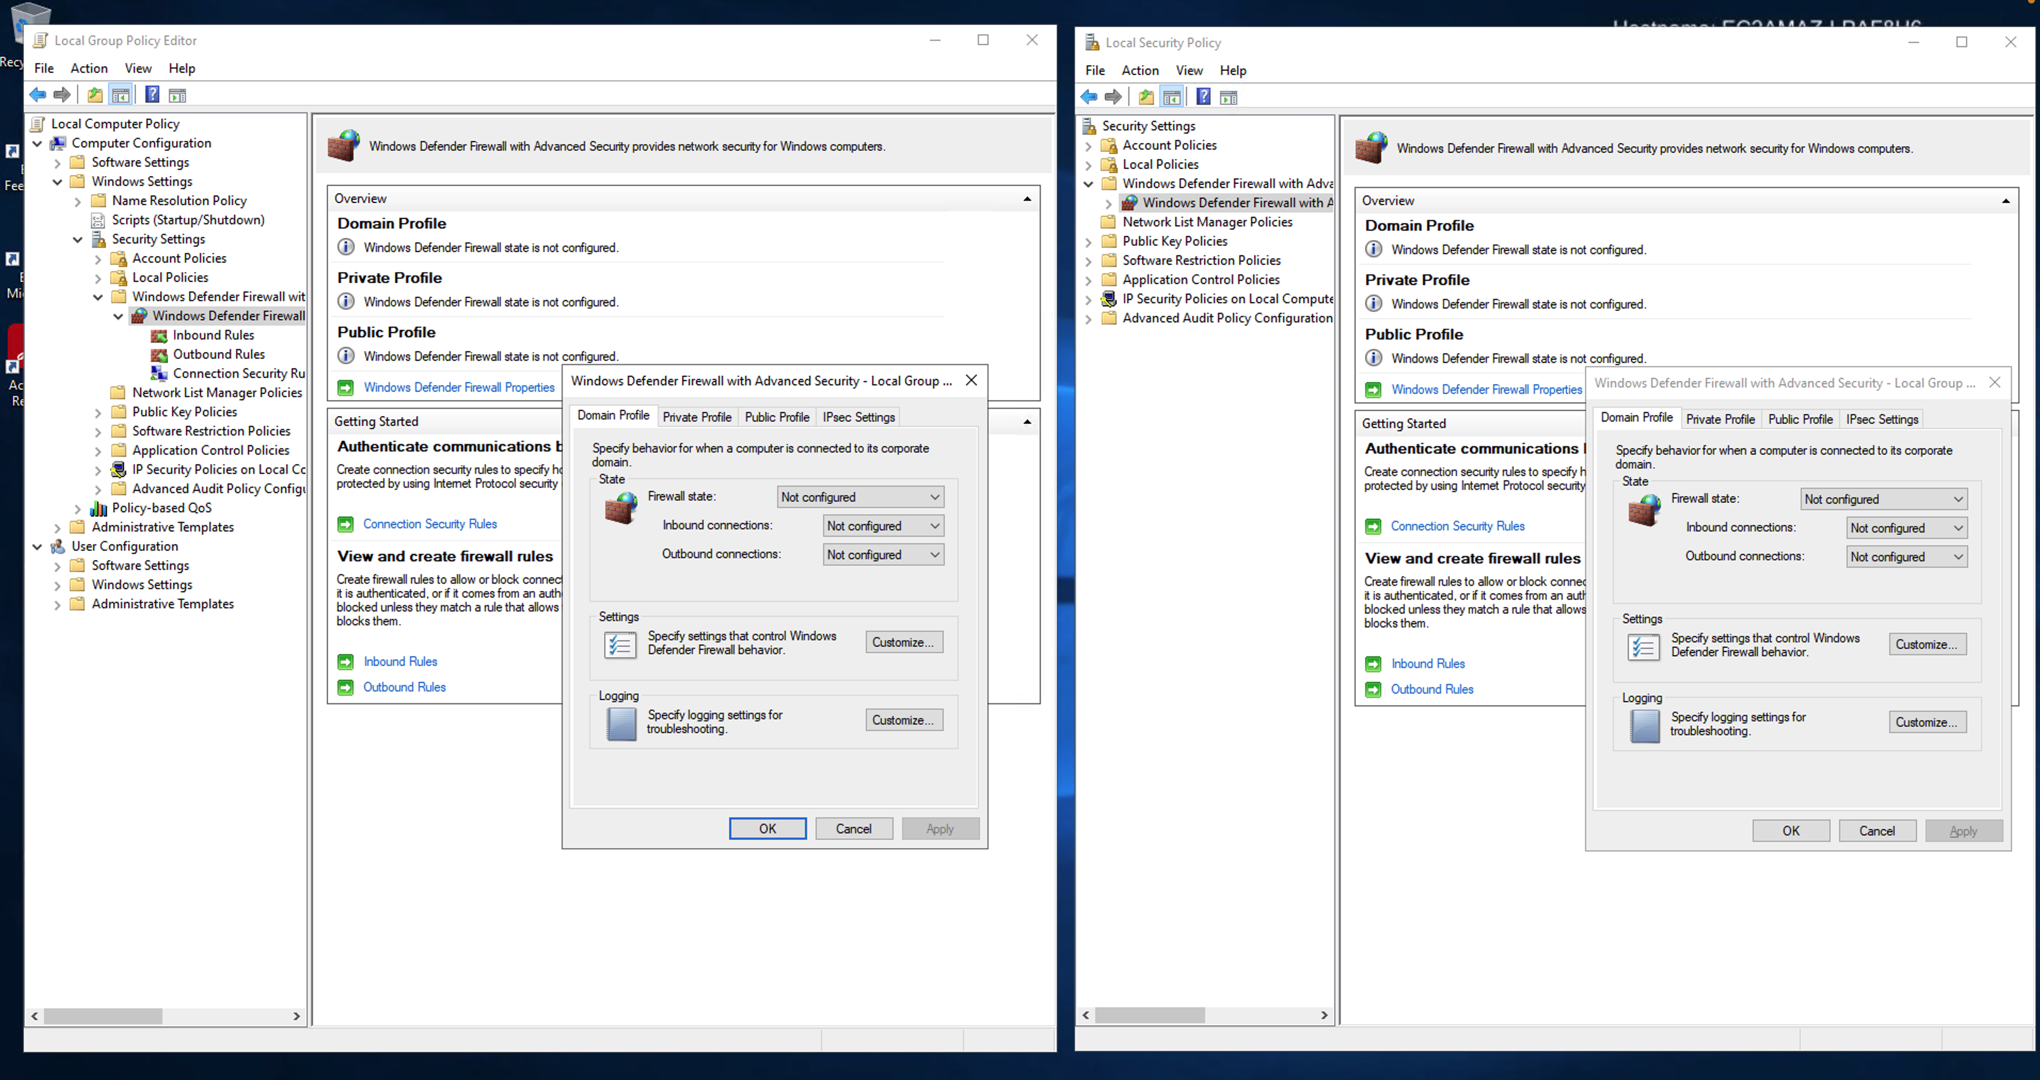Screen dimensions: 2040x1080
Task: Open Windows Defender Firewall Properties link in Group Policy
Action: pos(458,387)
